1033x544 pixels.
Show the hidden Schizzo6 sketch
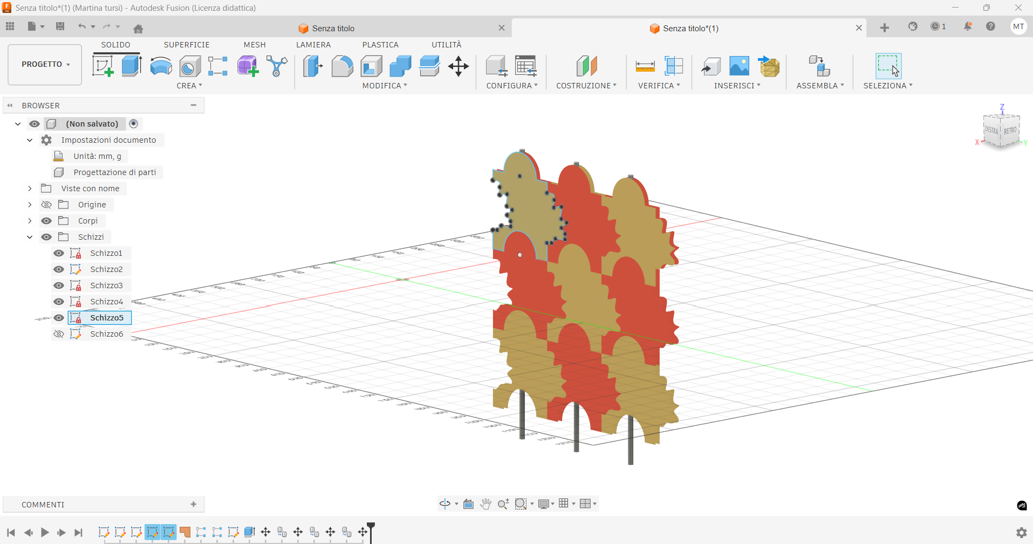coord(59,334)
